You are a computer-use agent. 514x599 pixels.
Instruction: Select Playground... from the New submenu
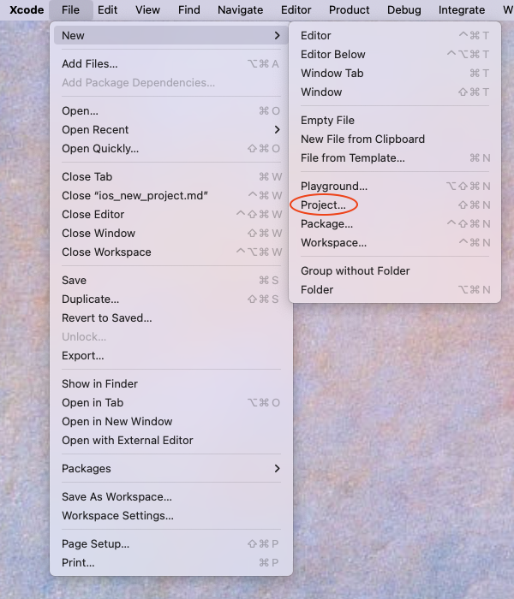[x=333, y=187]
